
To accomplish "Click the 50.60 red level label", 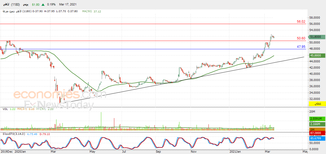I will pyautogui.click(x=301, y=38).
